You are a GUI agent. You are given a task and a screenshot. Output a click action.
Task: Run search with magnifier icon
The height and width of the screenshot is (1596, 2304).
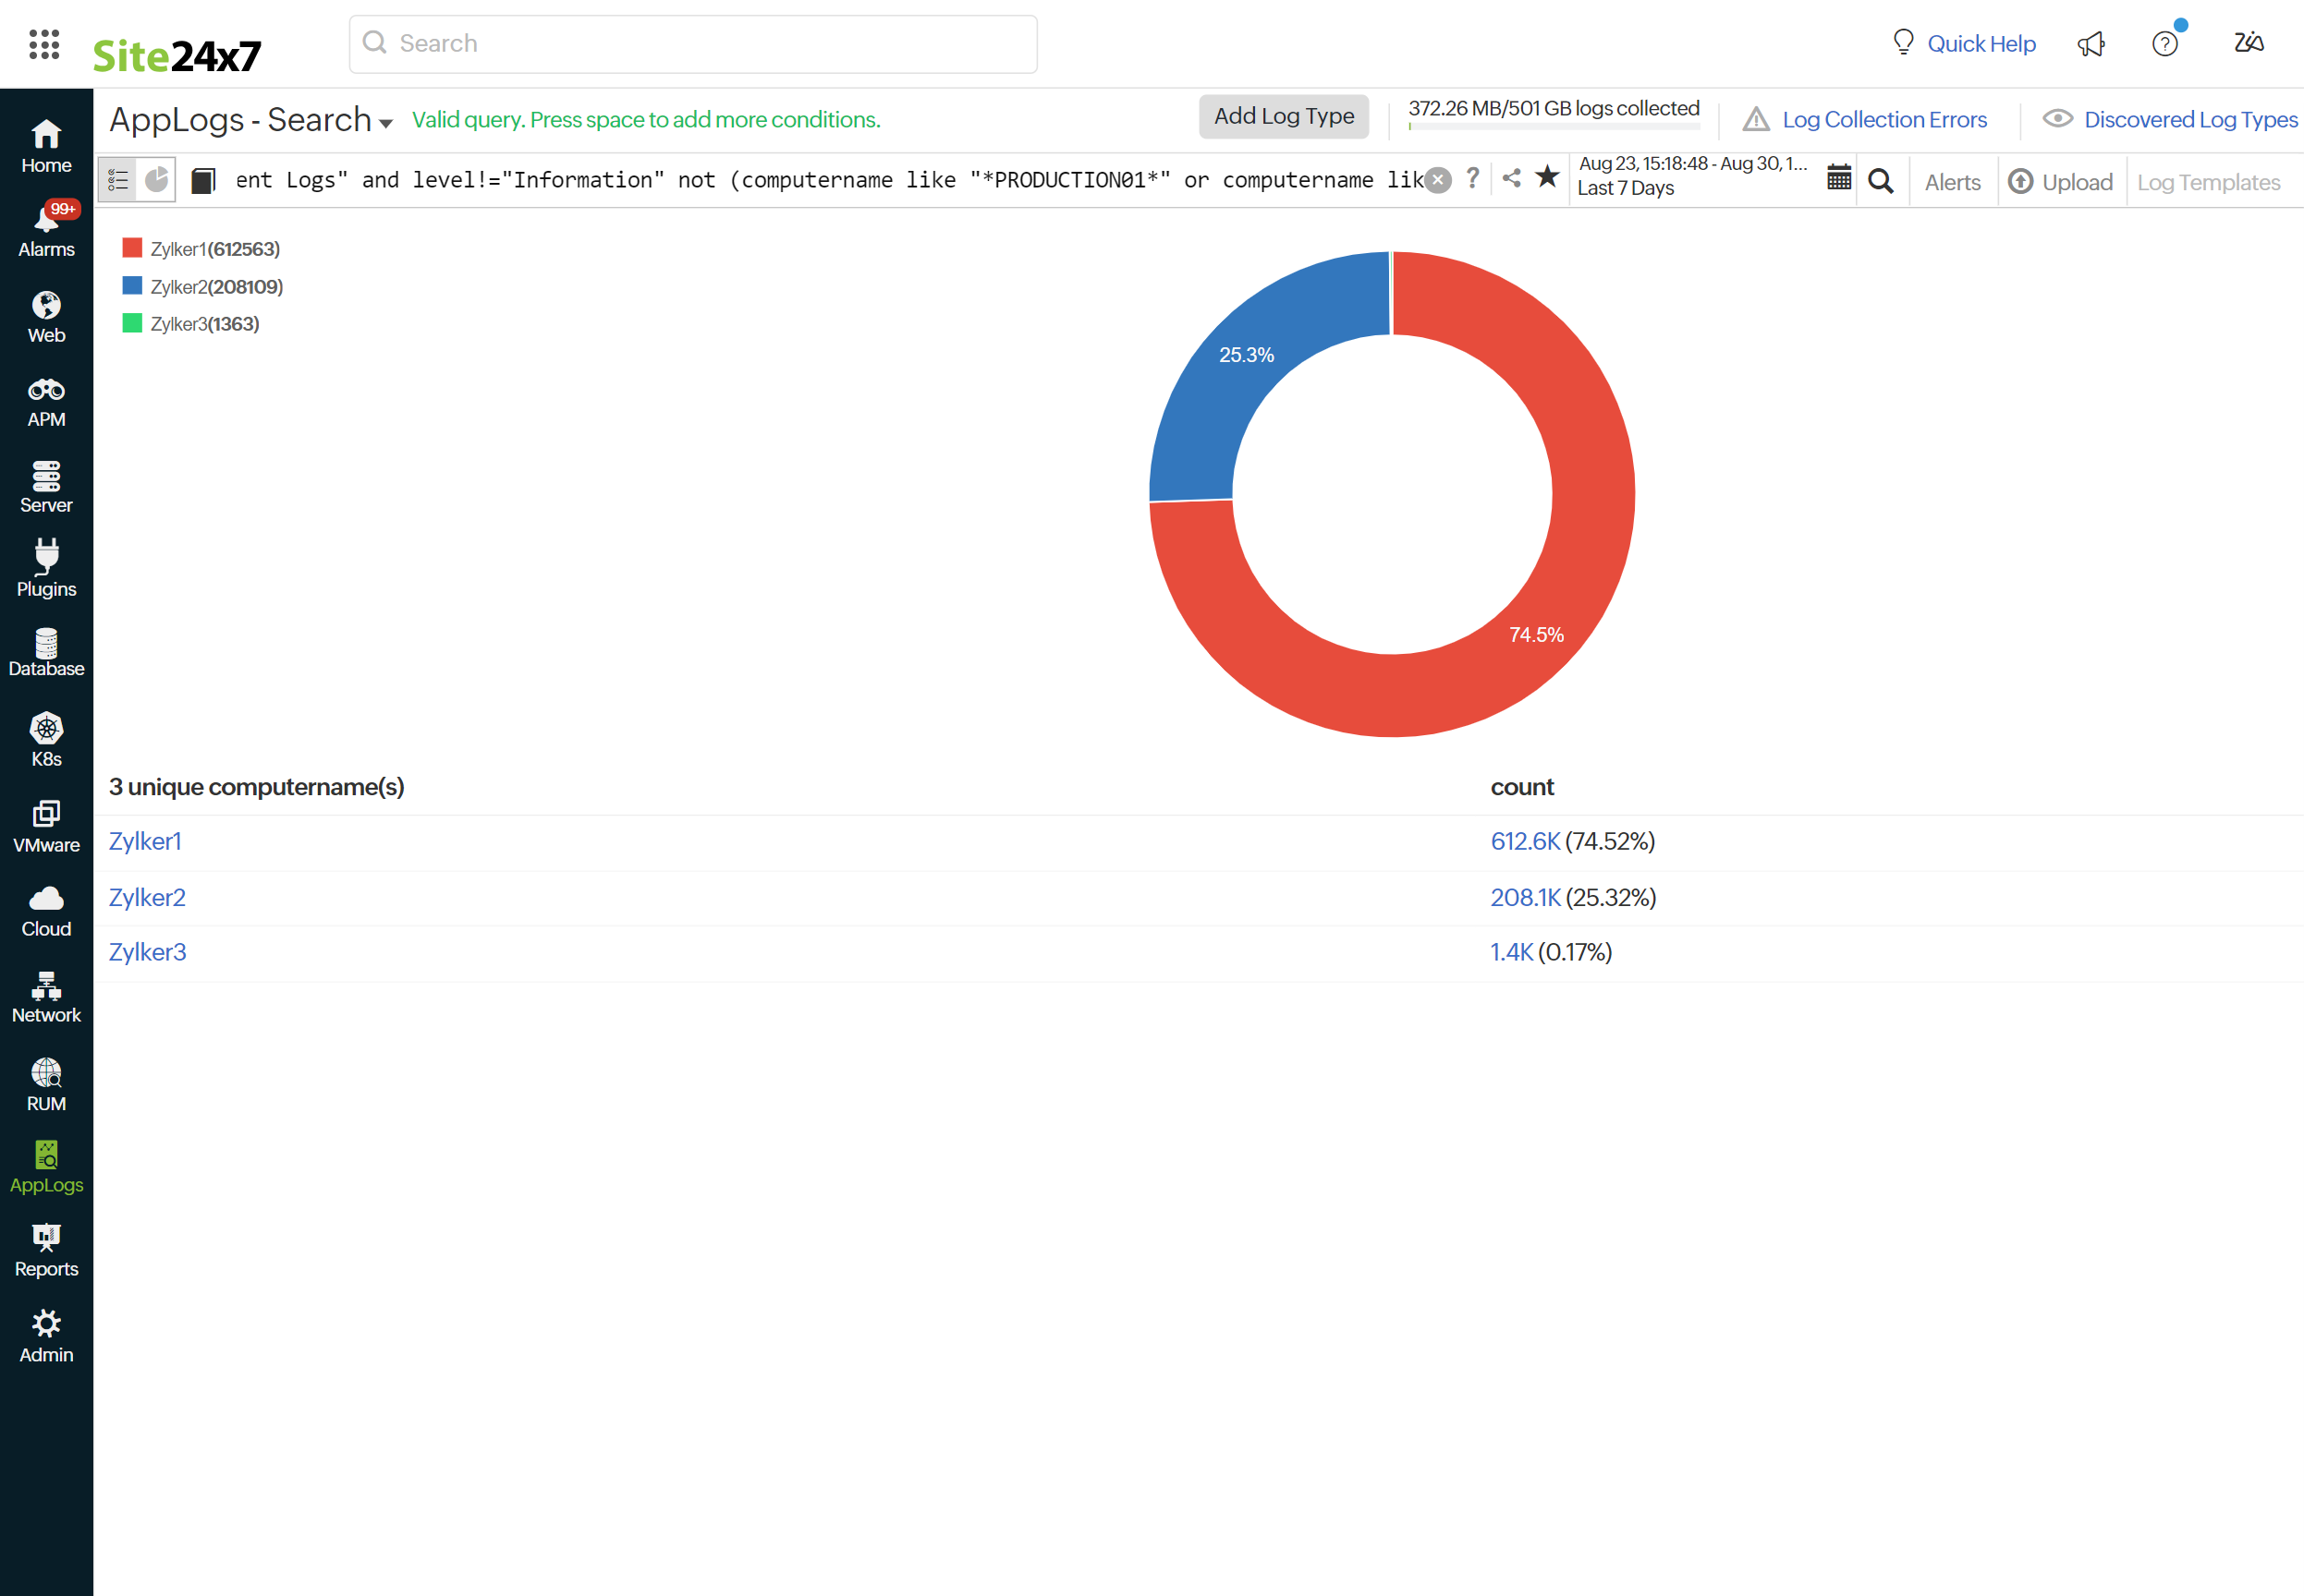[1881, 181]
